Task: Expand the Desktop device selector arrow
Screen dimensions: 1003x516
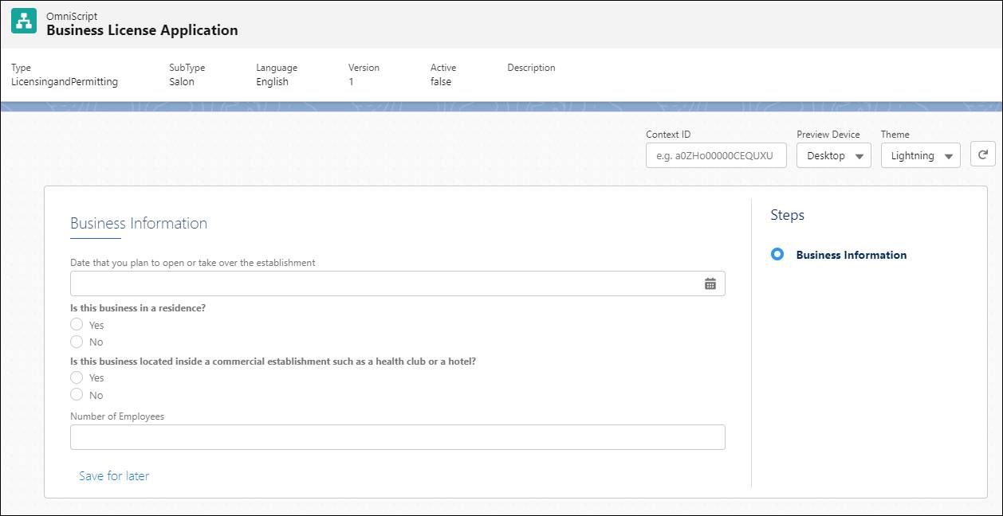Action: point(859,156)
